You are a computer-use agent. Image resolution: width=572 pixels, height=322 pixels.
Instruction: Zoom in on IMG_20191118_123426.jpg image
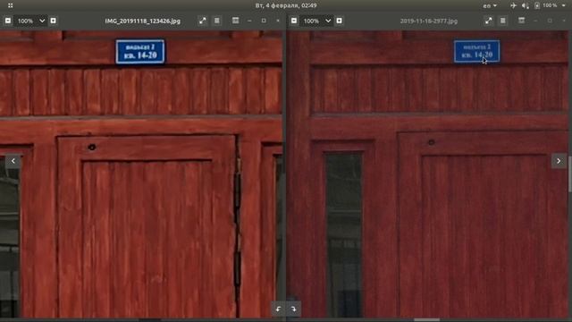54,21
